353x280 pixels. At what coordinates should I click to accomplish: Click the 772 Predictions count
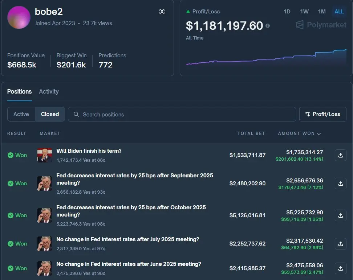click(105, 65)
